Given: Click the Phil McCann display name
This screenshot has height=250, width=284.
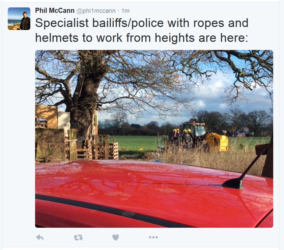Looking at the screenshot, I should point(55,10).
